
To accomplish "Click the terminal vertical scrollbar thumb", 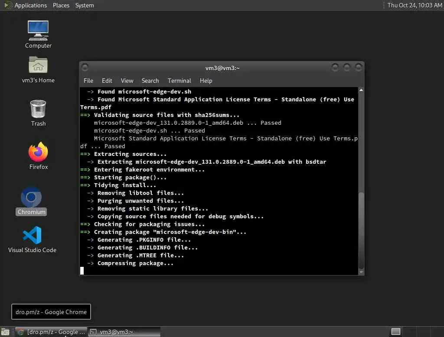I will click(x=361, y=230).
